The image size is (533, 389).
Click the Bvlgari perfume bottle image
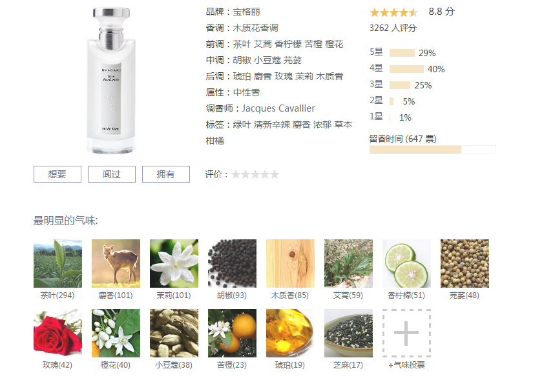click(x=112, y=80)
